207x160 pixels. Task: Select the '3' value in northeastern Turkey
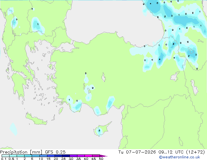tap(173, 44)
